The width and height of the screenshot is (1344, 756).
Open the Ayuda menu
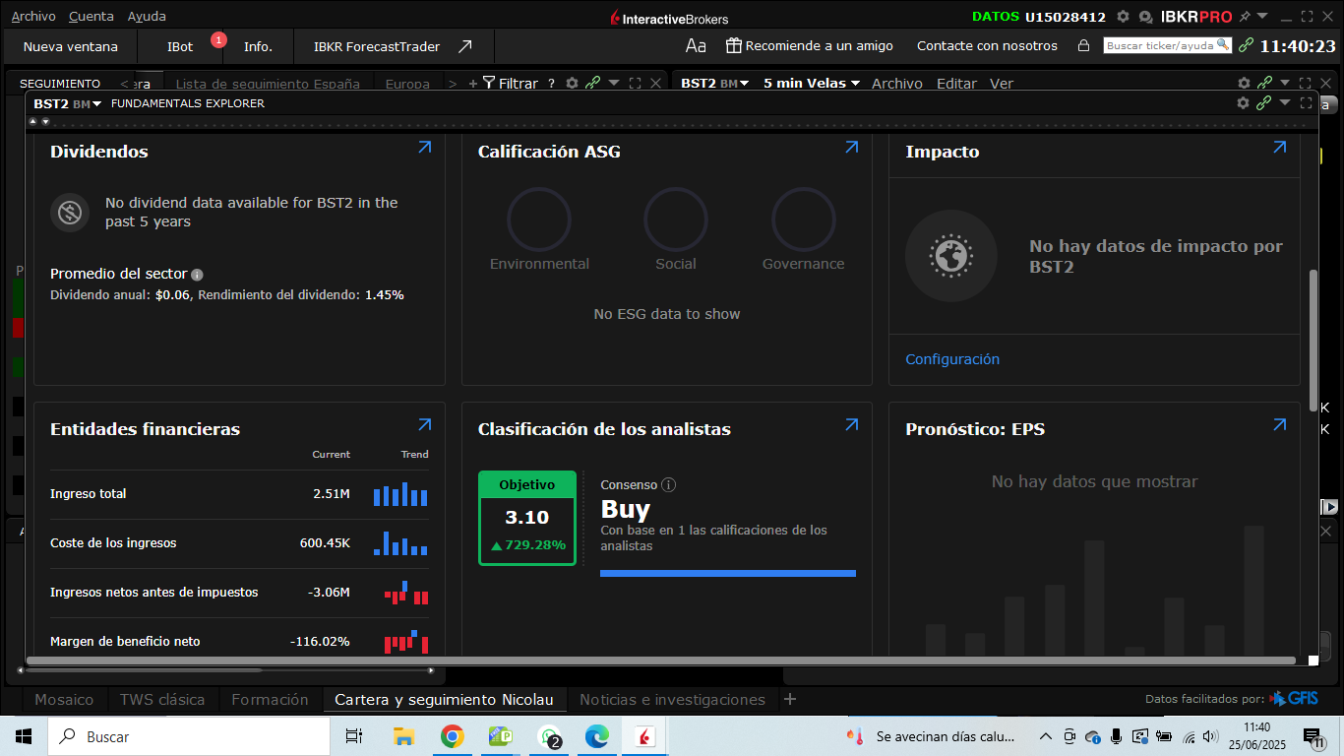[147, 17]
